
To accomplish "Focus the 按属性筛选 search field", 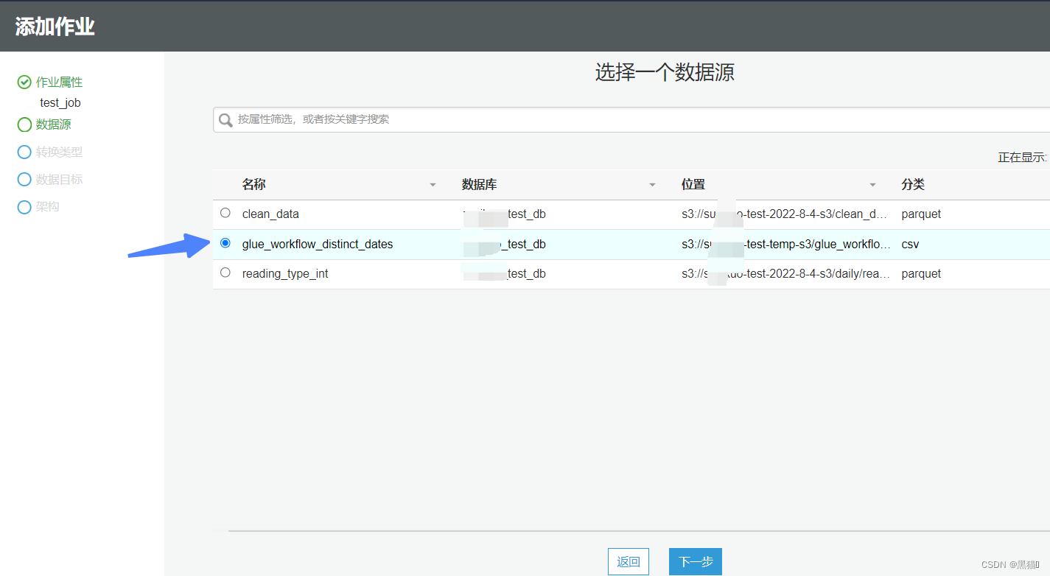I will point(631,119).
